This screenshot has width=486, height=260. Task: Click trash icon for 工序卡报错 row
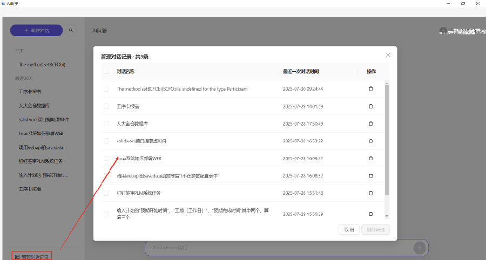[370, 106]
